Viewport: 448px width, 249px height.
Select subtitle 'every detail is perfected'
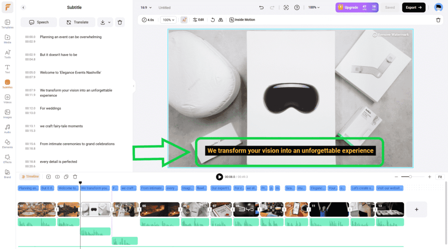59,161
